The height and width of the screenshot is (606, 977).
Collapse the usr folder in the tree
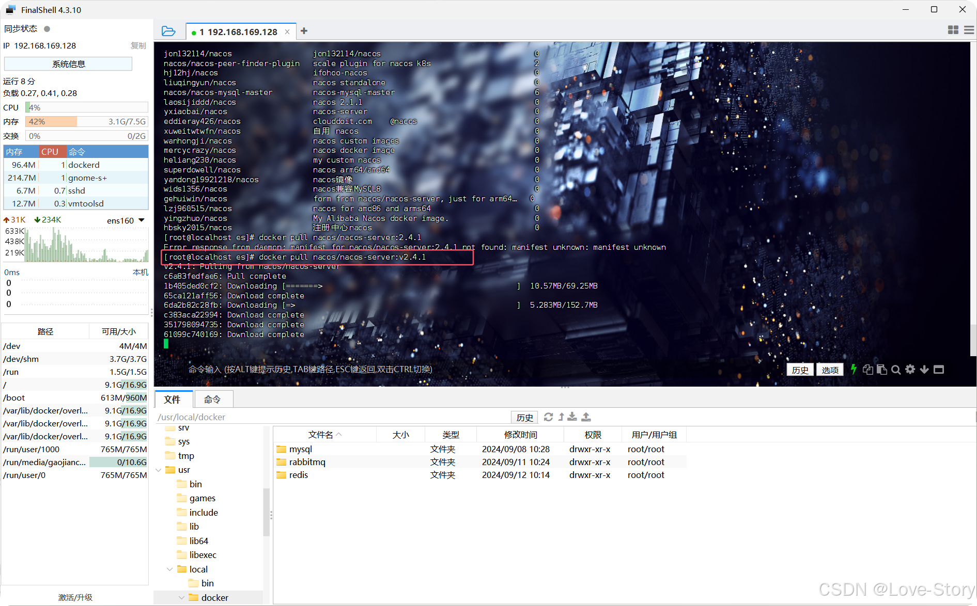(159, 470)
